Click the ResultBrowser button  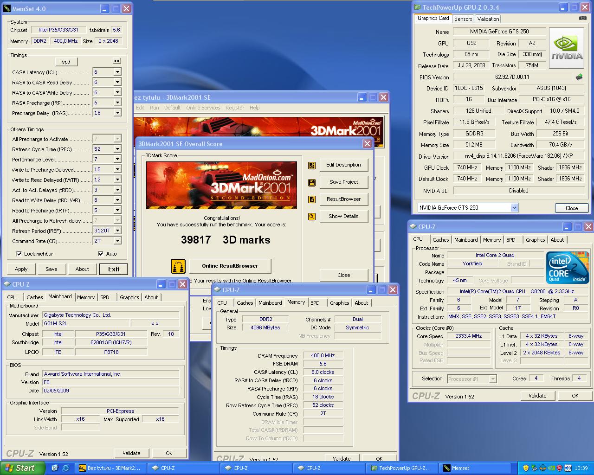(343, 199)
